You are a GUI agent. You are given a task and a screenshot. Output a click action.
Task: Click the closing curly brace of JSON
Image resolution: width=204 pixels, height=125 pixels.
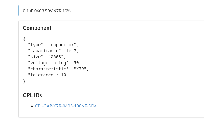[24, 81]
